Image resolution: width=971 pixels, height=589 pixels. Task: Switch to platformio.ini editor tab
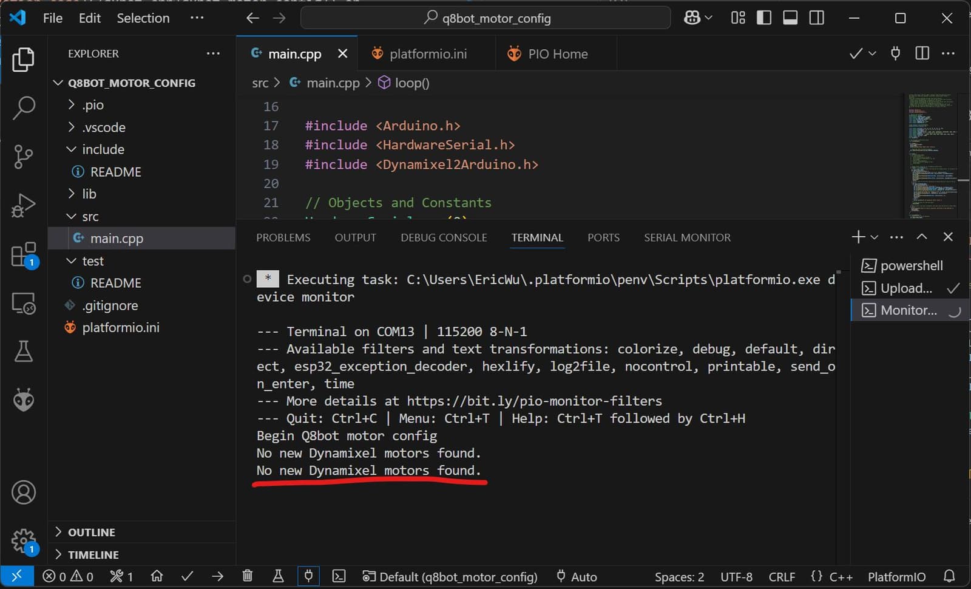(x=427, y=54)
